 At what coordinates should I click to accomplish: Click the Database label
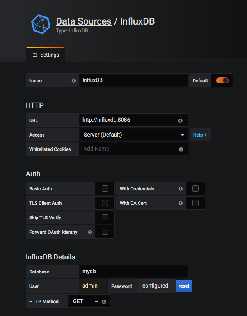coord(39,272)
